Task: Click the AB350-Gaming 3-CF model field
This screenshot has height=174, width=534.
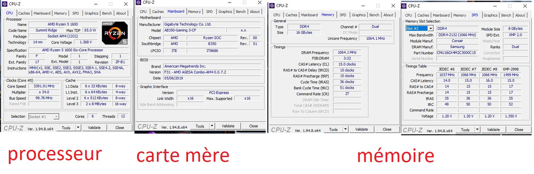Action: [194, 30]
